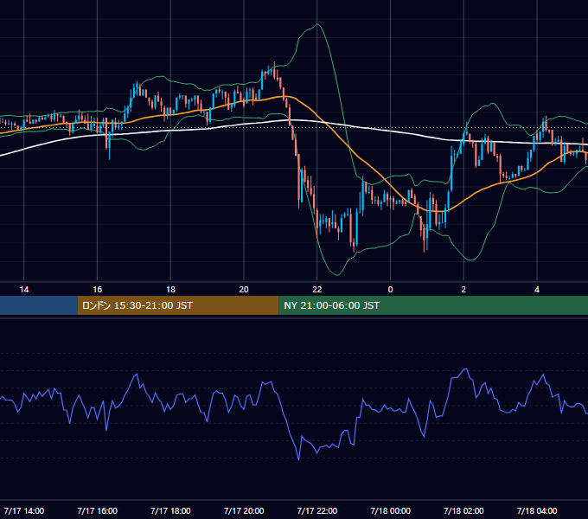Screen dimensions: 588x519
Task: Click the 7/18 04:00 date label
Action: (x=537, y=510)
